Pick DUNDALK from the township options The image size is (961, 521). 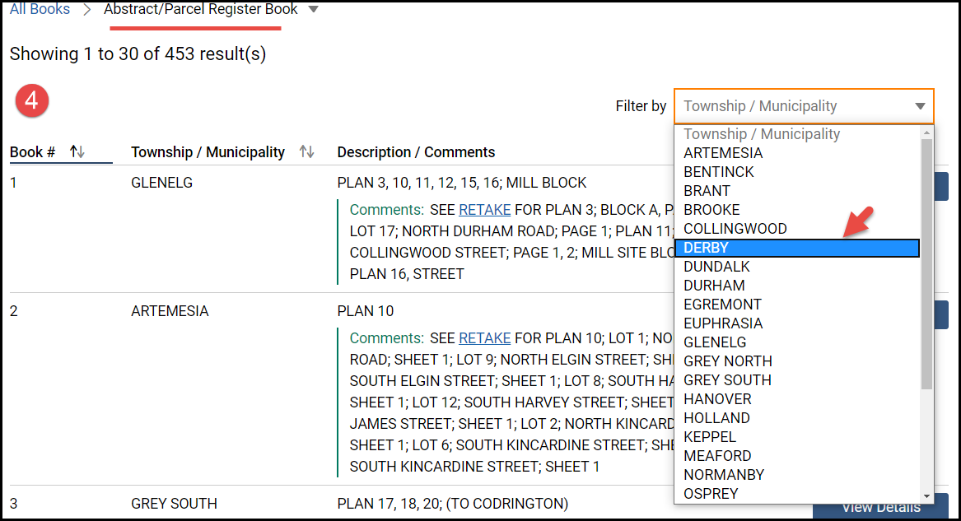(716, 267)
